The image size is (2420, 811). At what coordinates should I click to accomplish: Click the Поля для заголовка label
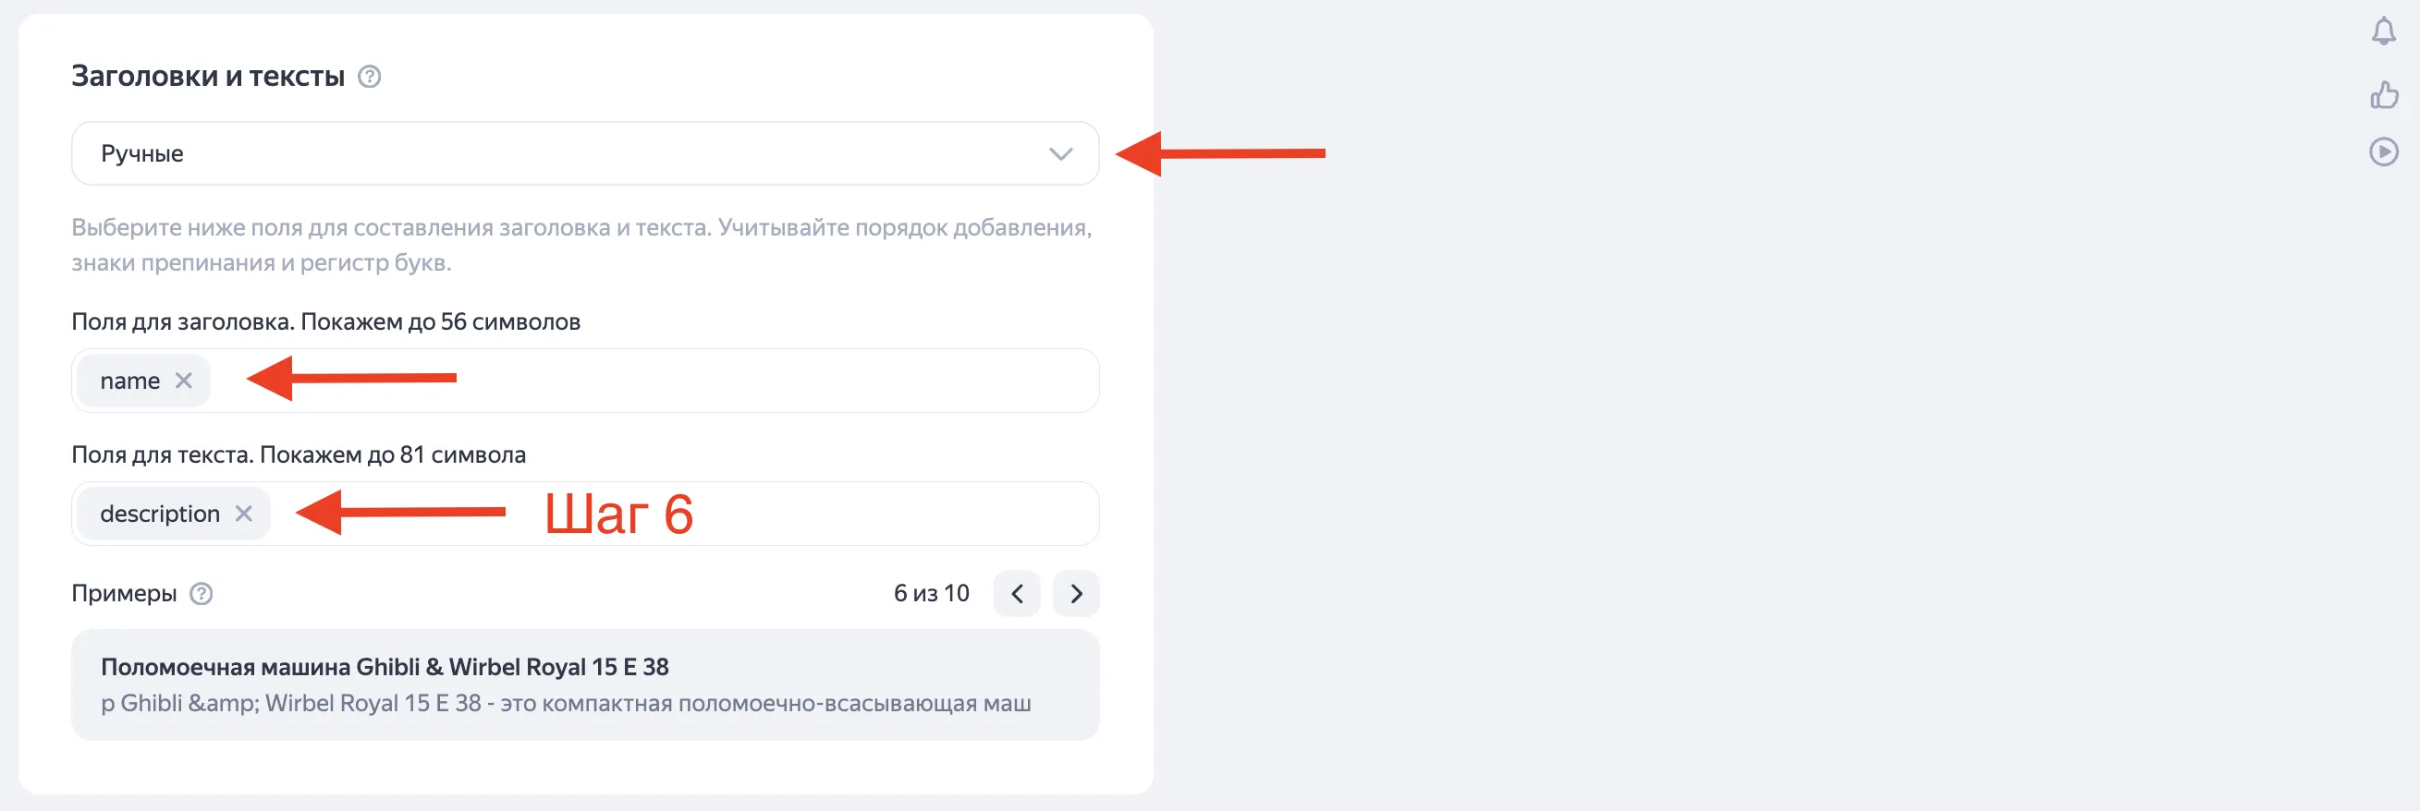point(325,322)
